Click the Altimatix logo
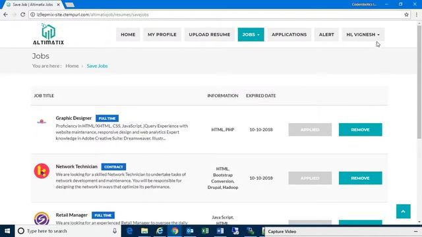Screen dimensions: 422x237 48,34
